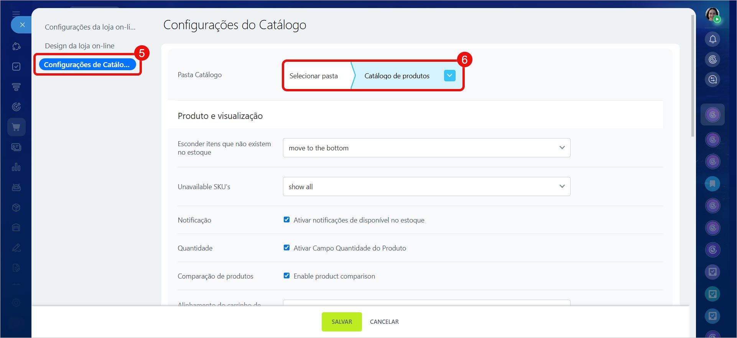Click the tasks checkmark sidebar icon
The image size is (737, 338).
click(x=16, y=67)
